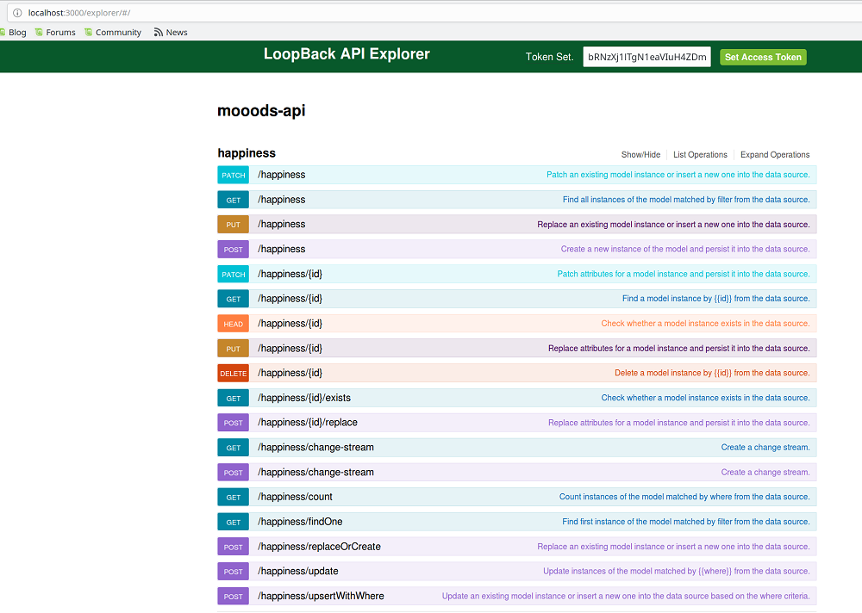
Task: Open the News RSS feed bookmark
Action: (x=171, y=33)
